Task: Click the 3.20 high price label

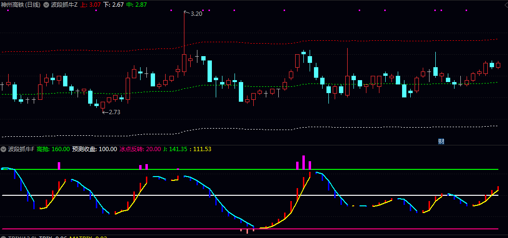Action: (196, 13)
